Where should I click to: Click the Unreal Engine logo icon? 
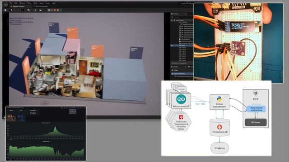click(x=5, y=4)
